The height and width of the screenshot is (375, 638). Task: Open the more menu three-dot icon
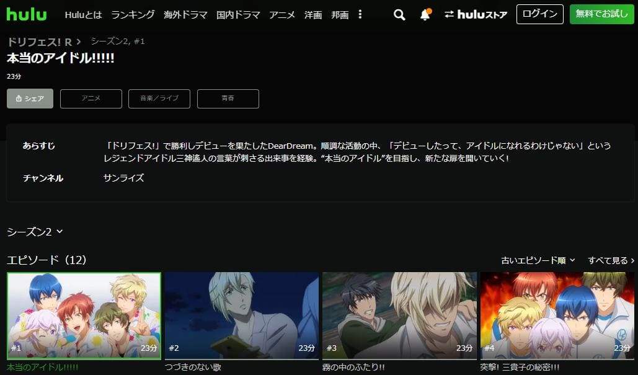[x=360, y=15]
